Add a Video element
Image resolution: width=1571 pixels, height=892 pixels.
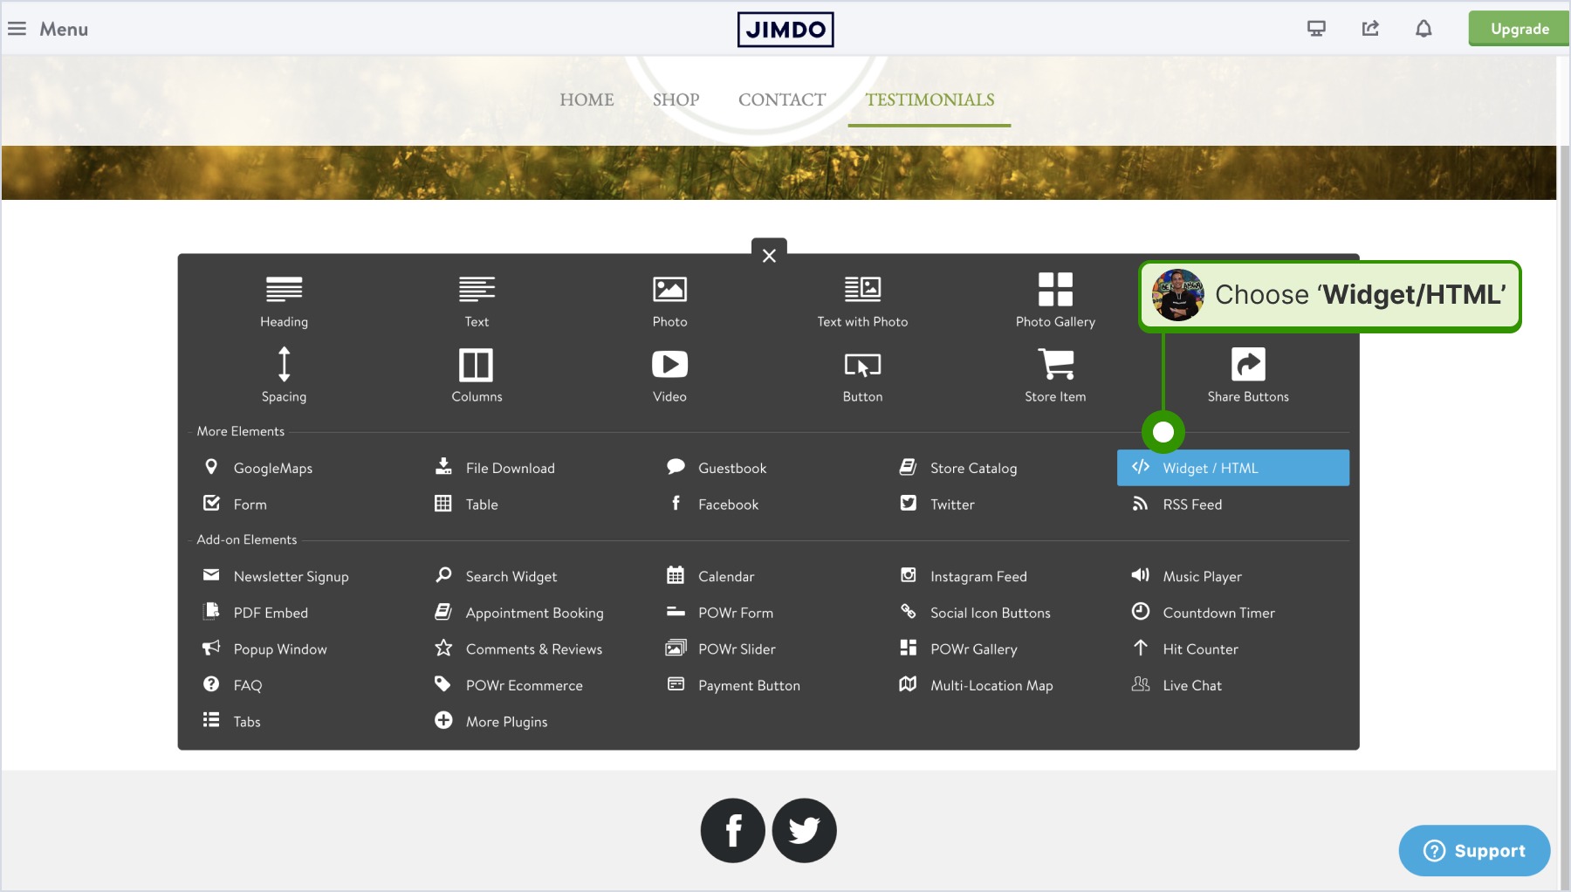tap(669, 375)
